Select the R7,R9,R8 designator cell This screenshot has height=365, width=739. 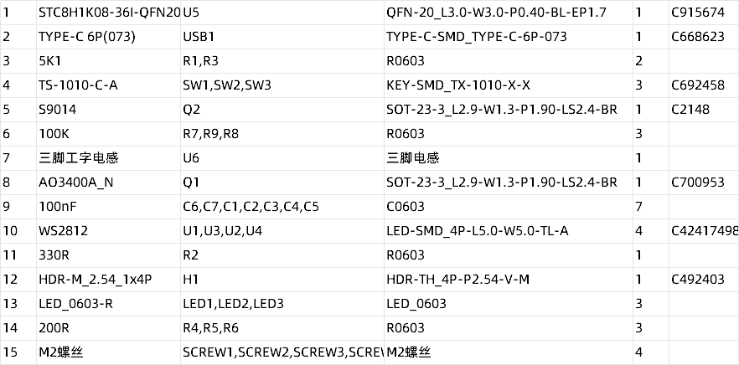pos(282,134)
